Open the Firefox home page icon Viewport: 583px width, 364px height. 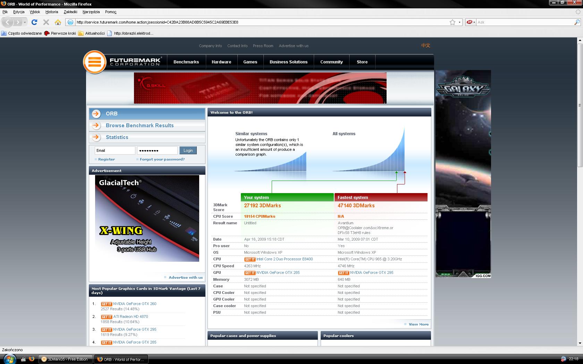tap(58, 22)
